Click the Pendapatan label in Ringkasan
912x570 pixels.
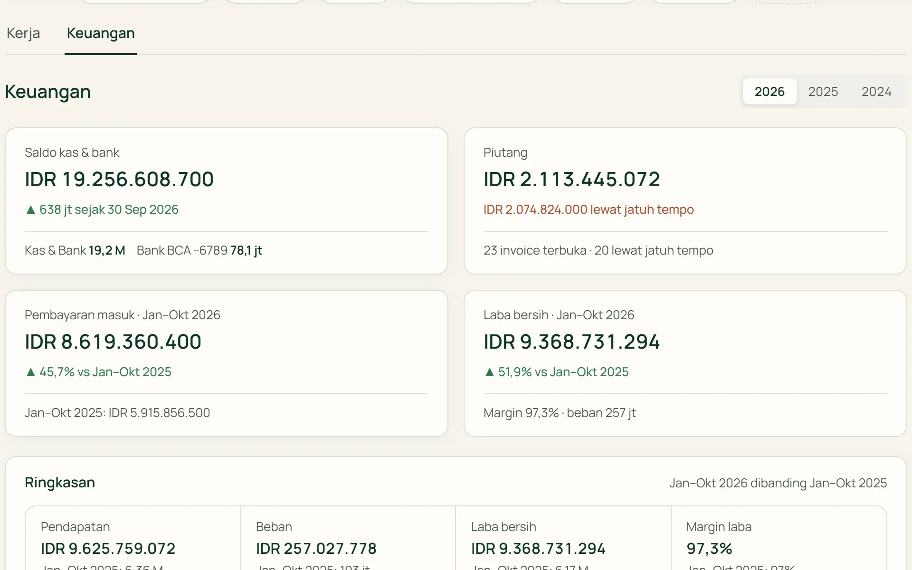tap(75, 527)
